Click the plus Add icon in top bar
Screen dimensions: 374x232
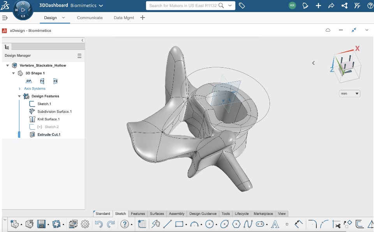coord(318,5)
